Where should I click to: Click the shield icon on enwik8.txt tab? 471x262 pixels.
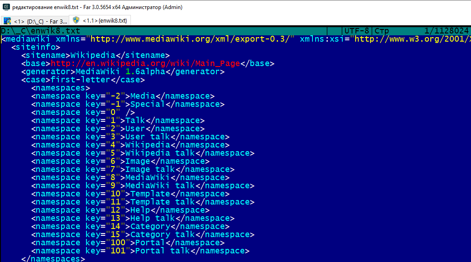(76, 20)
